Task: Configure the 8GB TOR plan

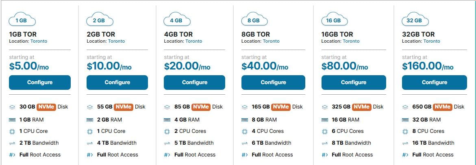Action: pyautogui.click(x=273, y=82)
